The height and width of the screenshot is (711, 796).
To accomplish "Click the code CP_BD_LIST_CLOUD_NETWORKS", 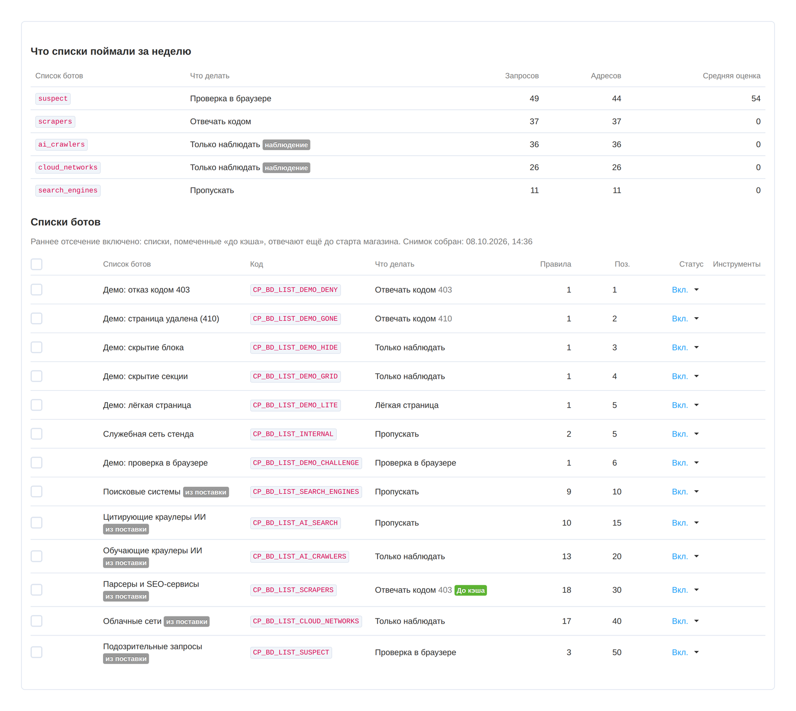I will (x=306, y=621).
